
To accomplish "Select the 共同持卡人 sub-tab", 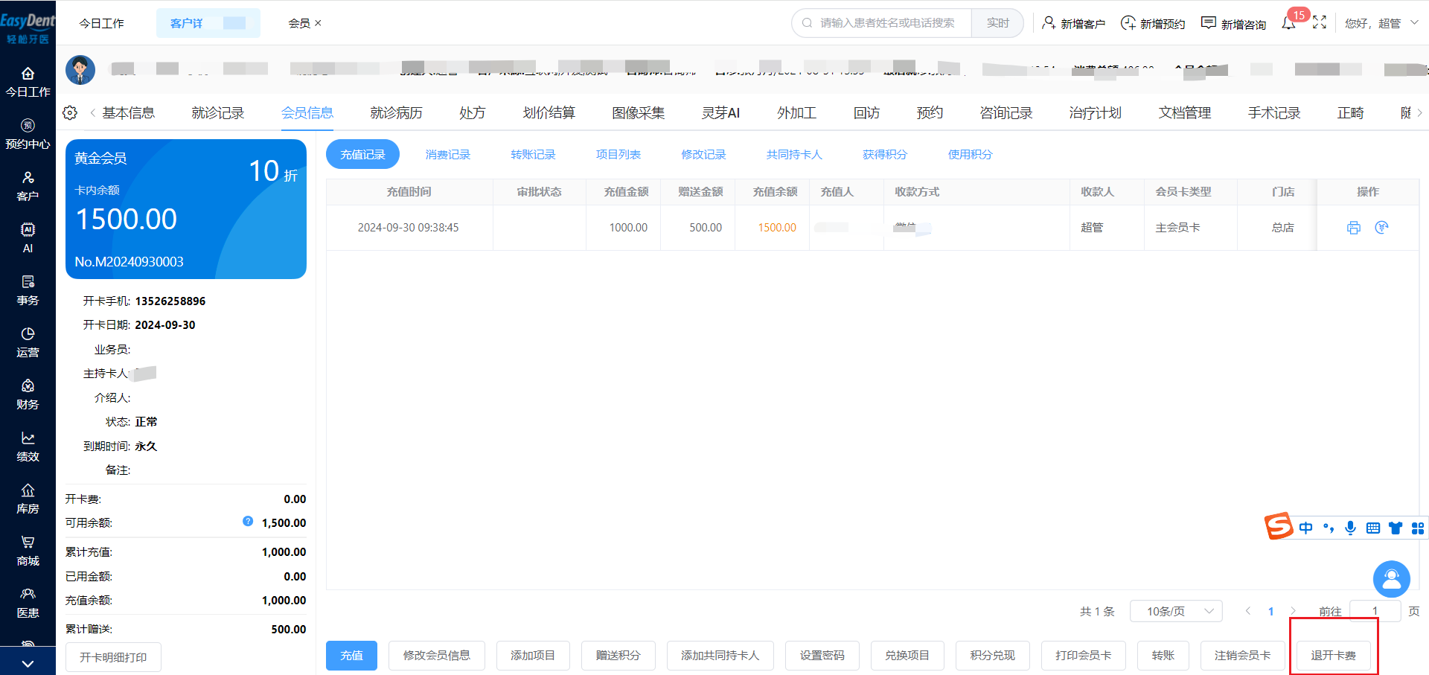I will tap(794, 154).
